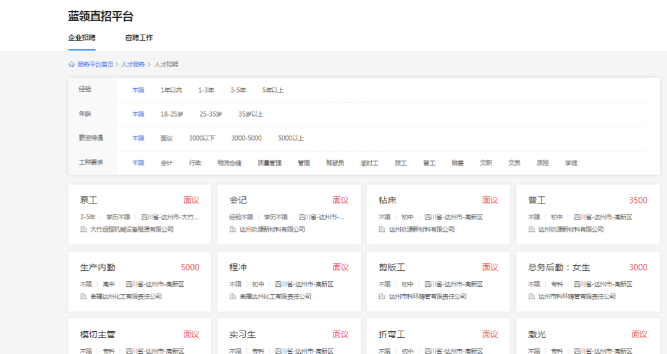Click the company icon on 程冲 card

click(x=233, y=297)
